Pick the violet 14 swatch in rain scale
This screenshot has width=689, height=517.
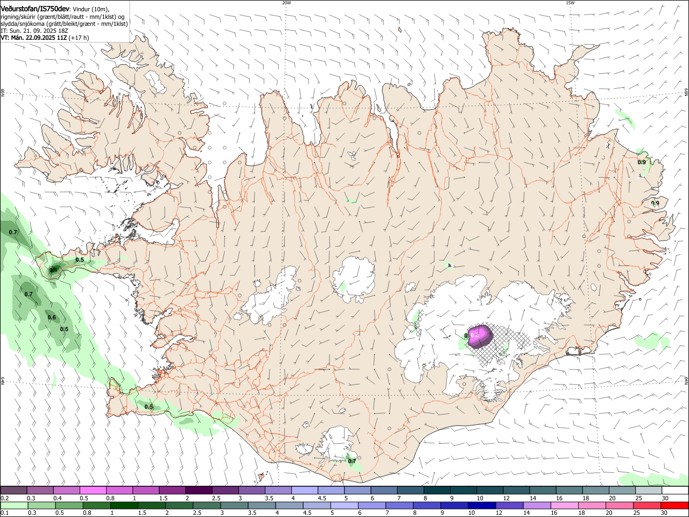click(x=536, y=505)
